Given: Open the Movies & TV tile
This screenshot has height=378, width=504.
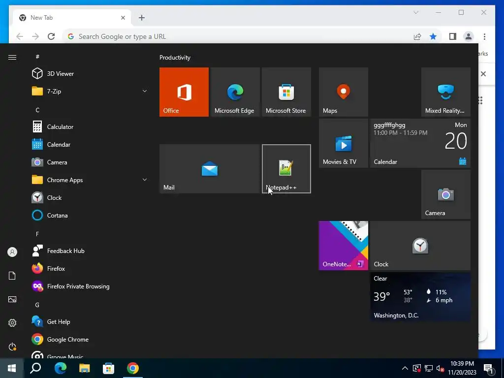Looking at the screenshot, I should (x=343, y=143).
